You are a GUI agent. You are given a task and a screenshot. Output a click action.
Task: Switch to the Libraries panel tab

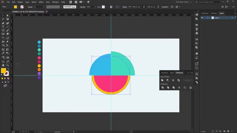click(x=214, y=13)
